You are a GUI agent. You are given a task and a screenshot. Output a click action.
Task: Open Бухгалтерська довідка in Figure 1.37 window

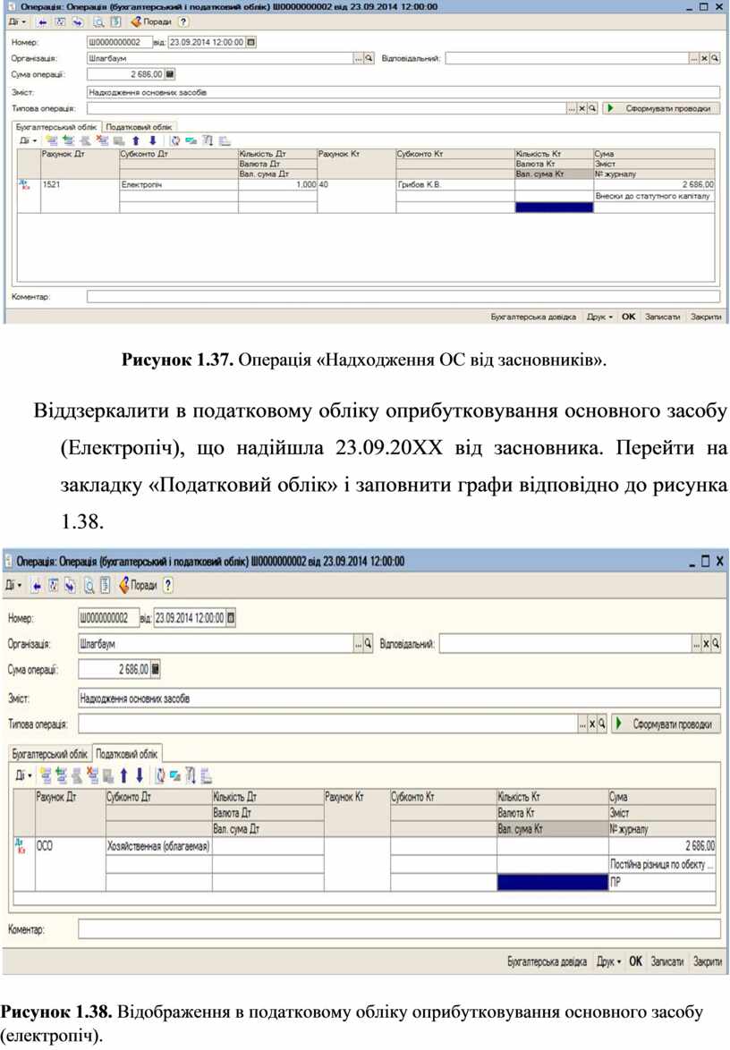[533, 317]
